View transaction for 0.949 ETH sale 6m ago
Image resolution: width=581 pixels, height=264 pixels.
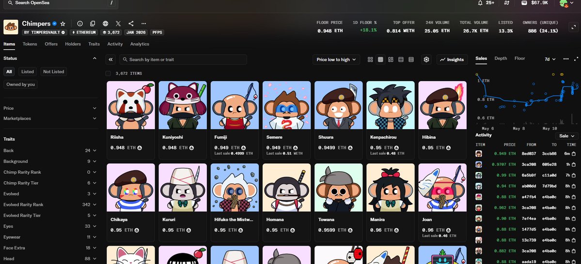coord(574,154)
